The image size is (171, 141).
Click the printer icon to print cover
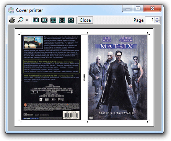[x=12, y=20]
